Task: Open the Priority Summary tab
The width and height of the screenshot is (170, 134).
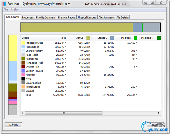Action: point(46,17)
